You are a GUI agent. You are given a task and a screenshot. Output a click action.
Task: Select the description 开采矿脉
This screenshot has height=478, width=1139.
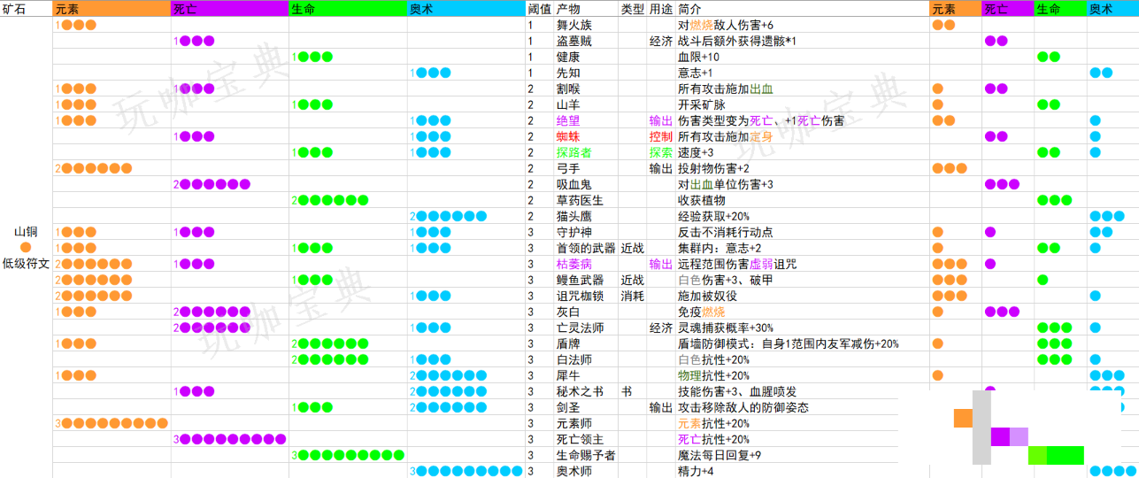[x=702, y=104]
